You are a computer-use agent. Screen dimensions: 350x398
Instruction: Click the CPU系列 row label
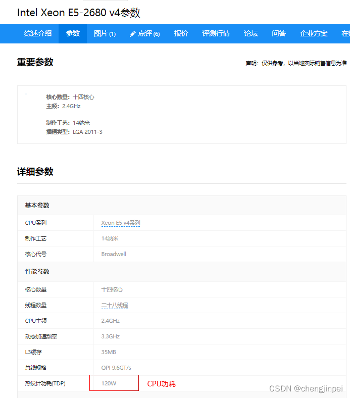(x=35, y=223)
